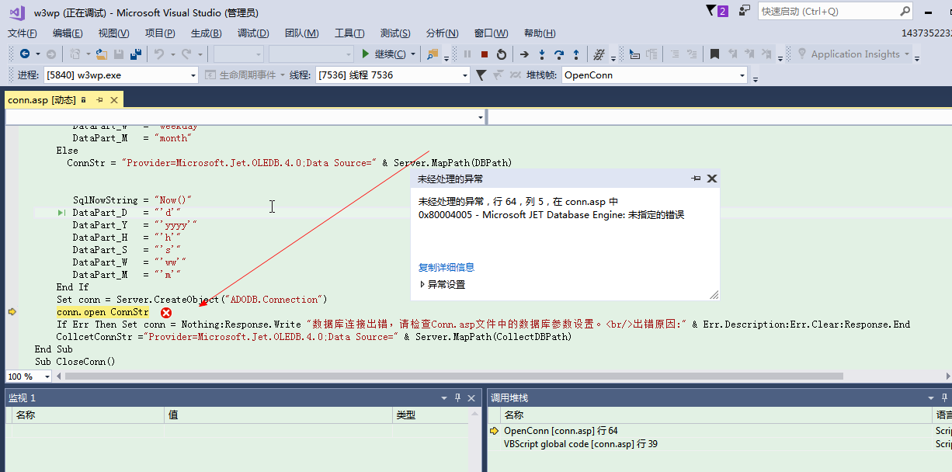Image resolution: width=952 pixels, height=472 pixels.
Task: Open the 项目(P) menu
Action: (160, 33)
